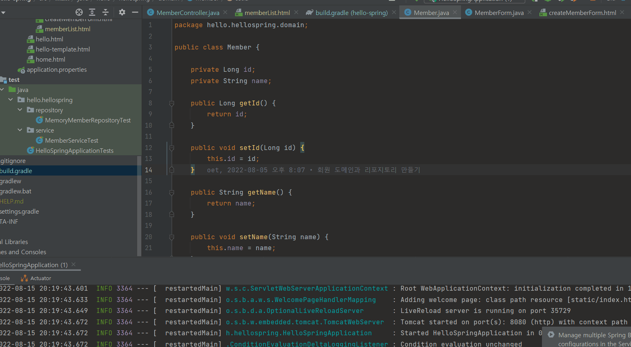Fold setName method at line 20
Viewport: 631px width, 347px height.
point(172,237)
